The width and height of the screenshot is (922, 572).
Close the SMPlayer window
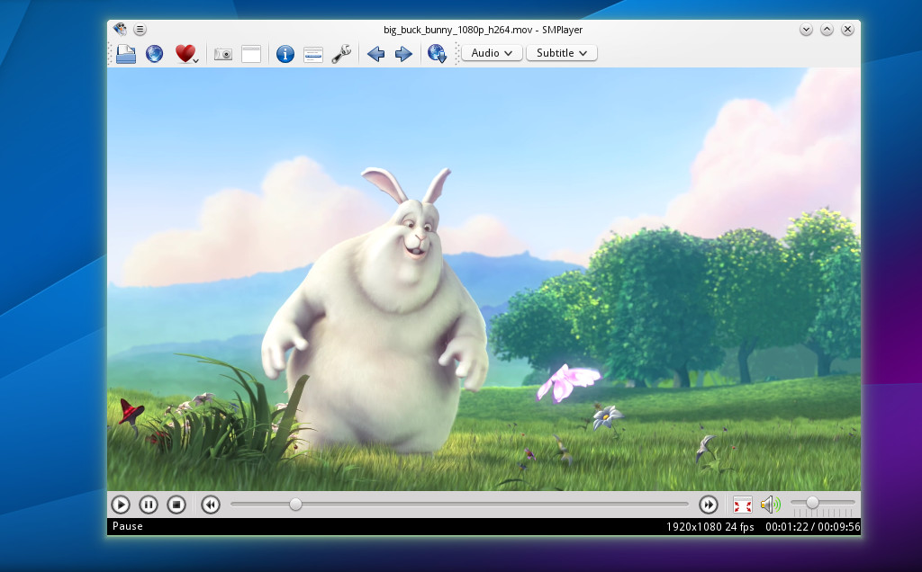pyautogui.click(x=847, y=30)
